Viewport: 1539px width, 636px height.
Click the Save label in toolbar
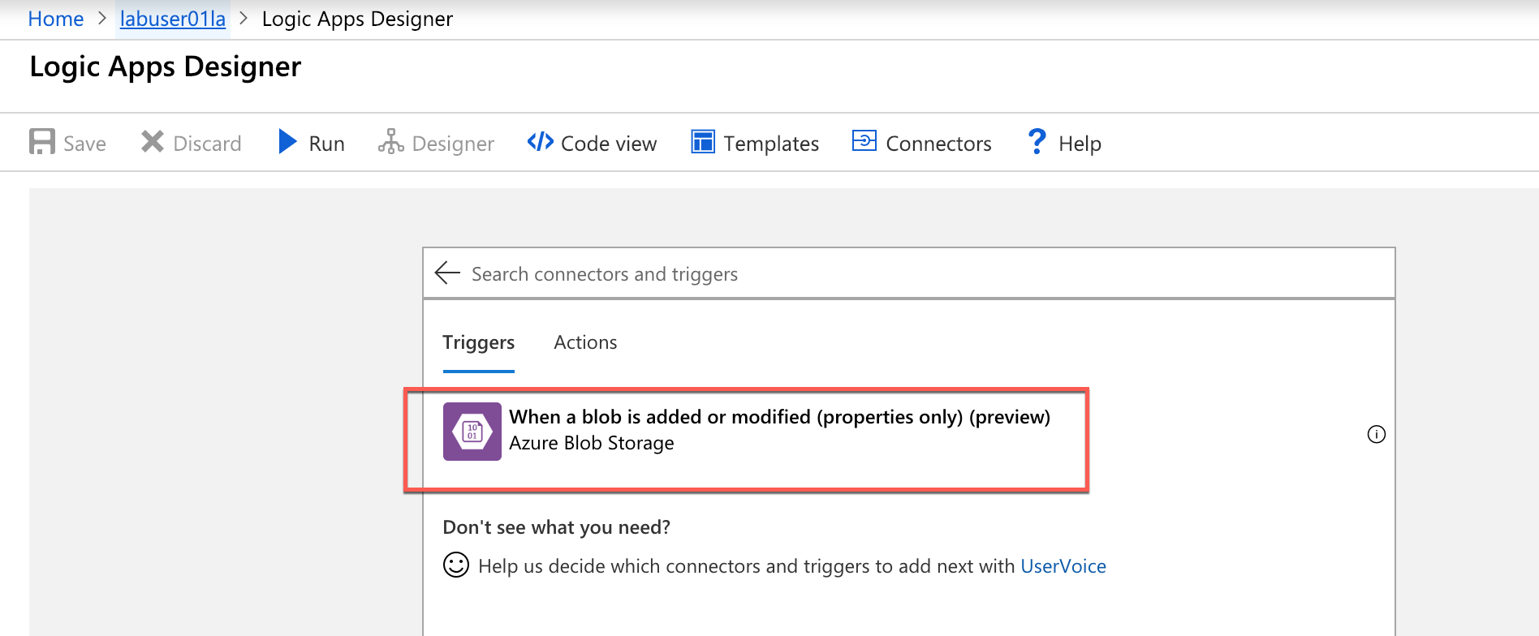click(84, 144)
